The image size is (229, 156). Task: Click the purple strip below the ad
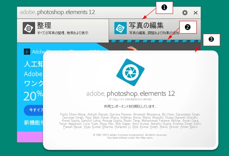(30, 137)
